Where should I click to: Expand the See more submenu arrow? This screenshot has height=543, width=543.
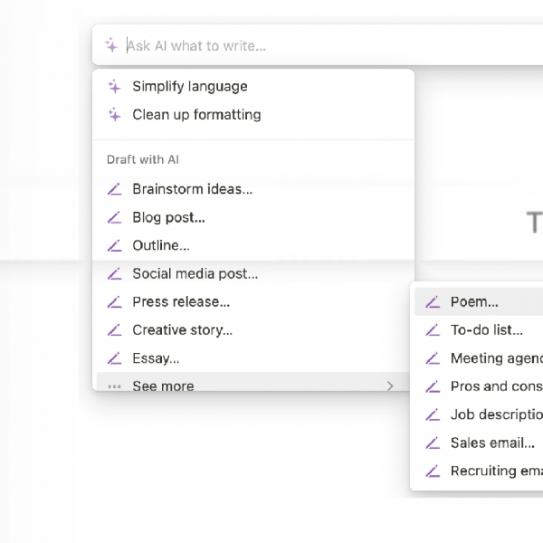pyautogui.click(x=390, y=386)
